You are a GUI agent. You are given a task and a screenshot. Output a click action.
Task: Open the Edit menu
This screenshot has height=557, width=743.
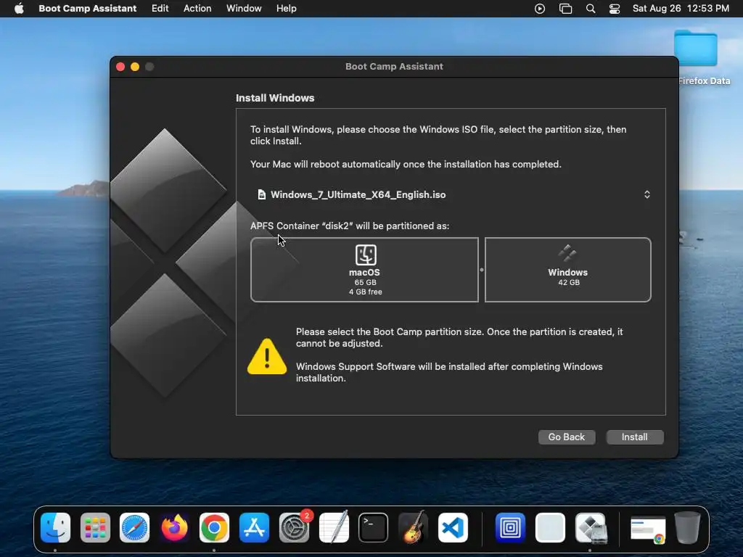pos(160,9)
